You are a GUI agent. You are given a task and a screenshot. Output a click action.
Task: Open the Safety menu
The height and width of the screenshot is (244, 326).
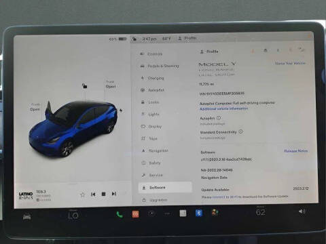click(x=151, y=163)
